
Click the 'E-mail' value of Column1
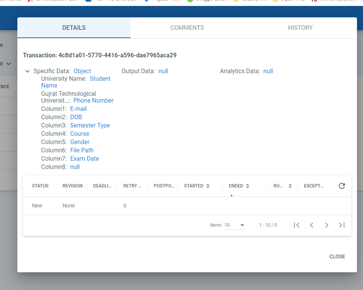[x=78, y=109]
